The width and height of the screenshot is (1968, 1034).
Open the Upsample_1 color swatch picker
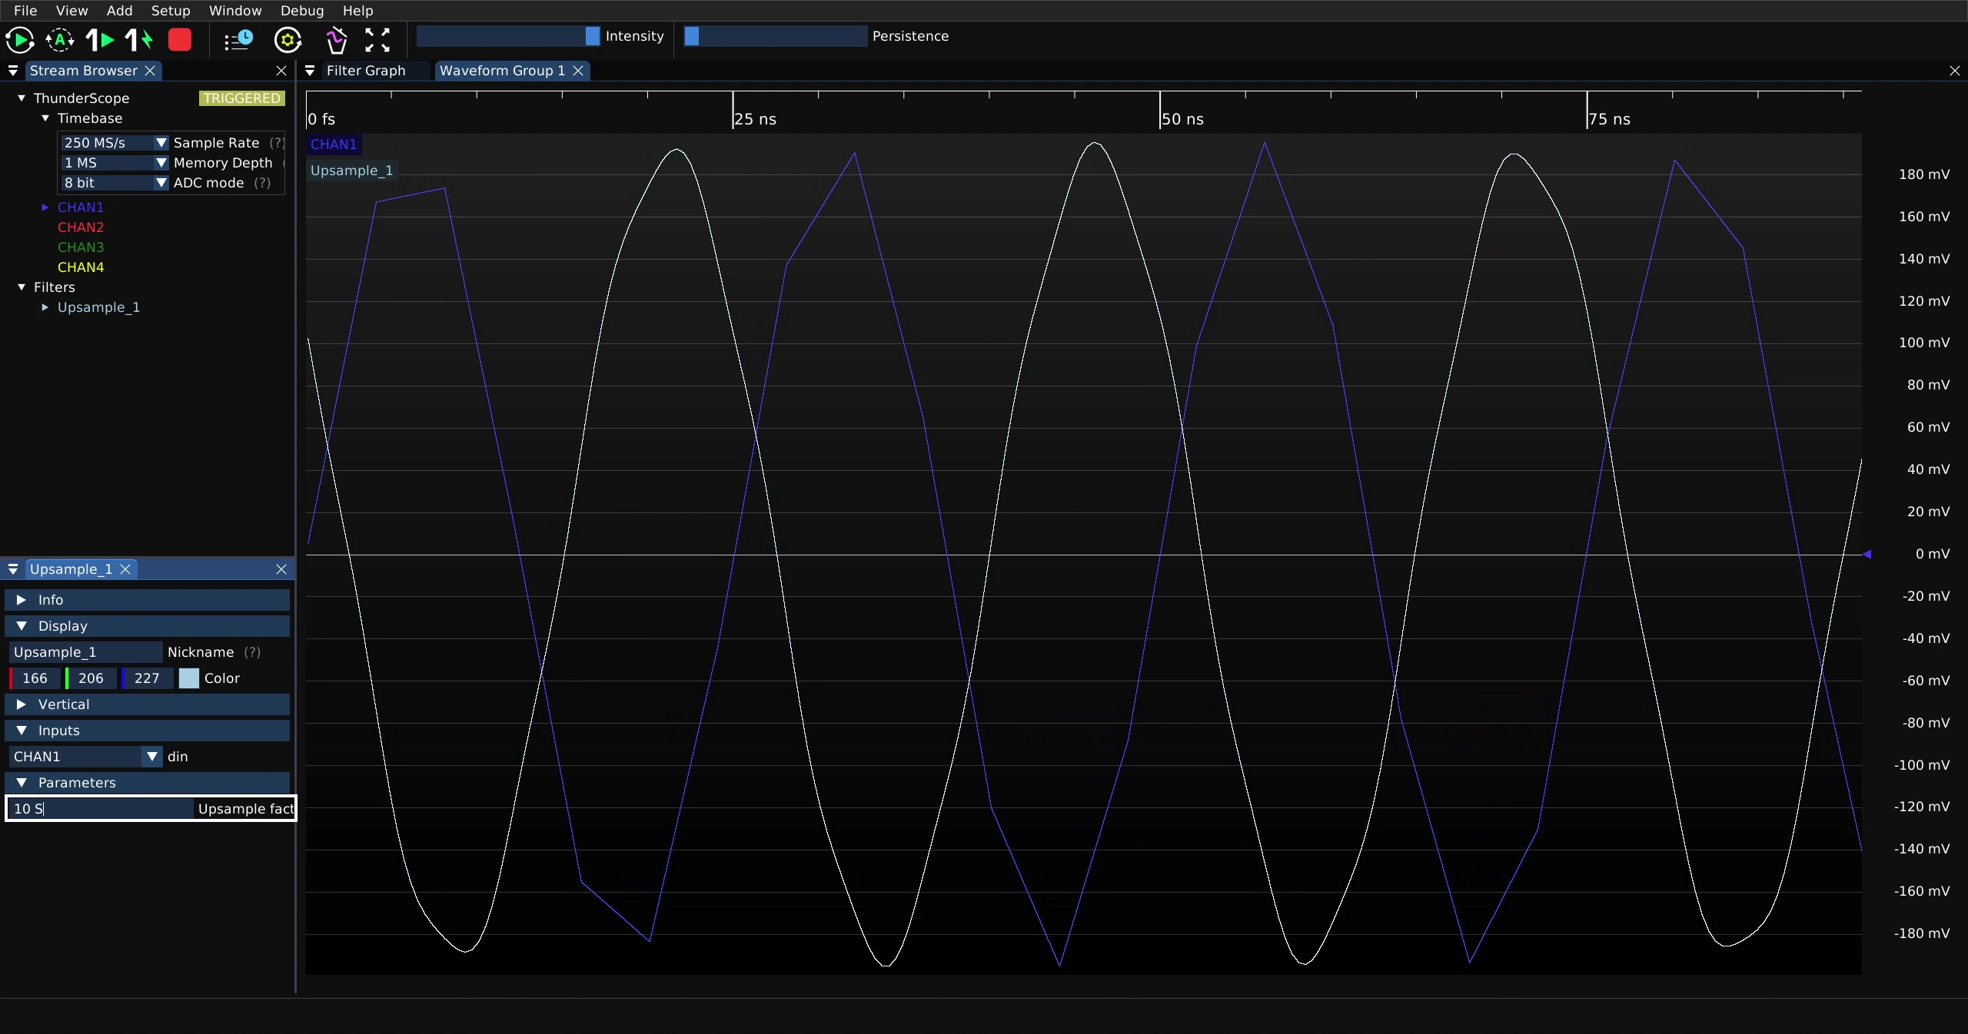coord(189,678)
